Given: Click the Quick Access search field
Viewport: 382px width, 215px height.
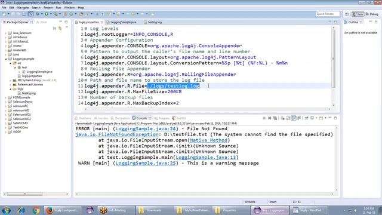Looking at the screenshot, I should 328,14.
